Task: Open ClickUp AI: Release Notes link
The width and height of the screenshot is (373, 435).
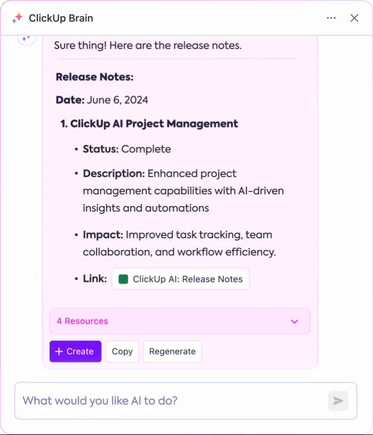Action: pyautogui.click(x=181, y=279)
